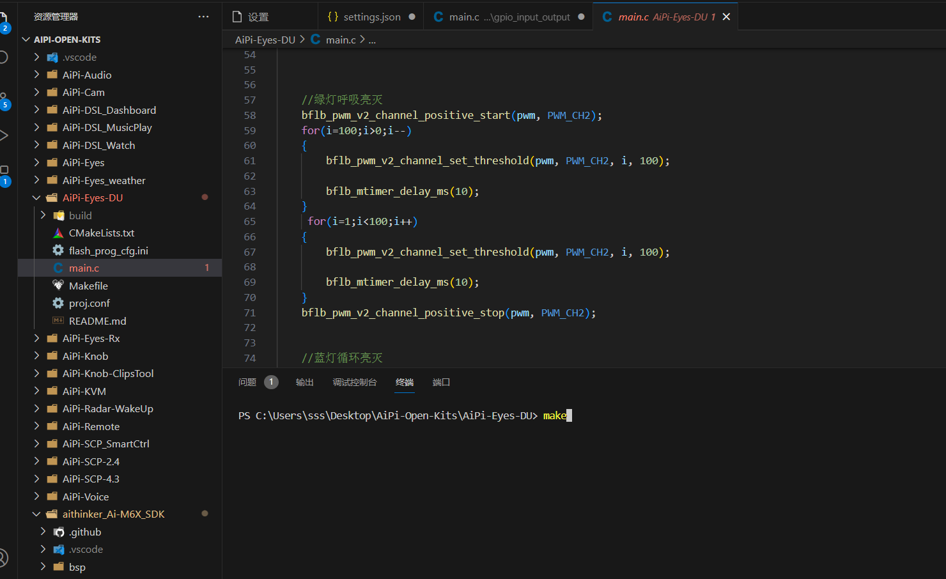Open the 端口 ports panel tab
The image size is (946, 579).
442,382
